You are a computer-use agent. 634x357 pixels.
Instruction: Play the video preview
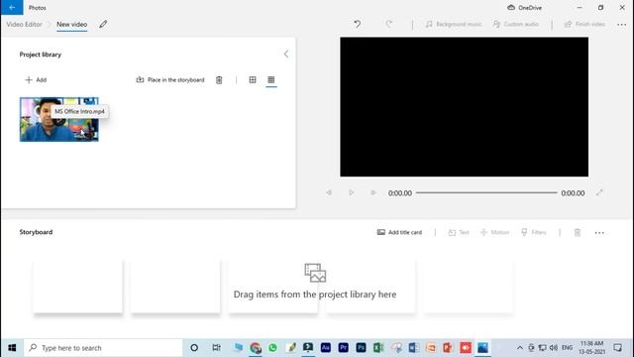point(351,193)
